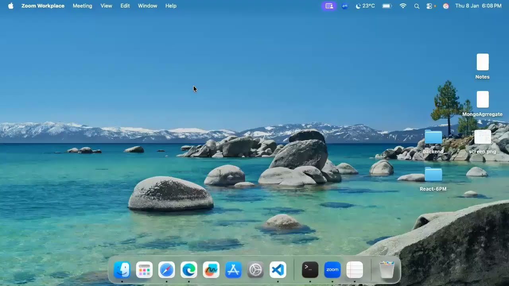The width and height of the screenshot is (509, 286).
Task: Open the Zoom menu bar status icon
Action: pyautogui.click(x=345, y=6)
